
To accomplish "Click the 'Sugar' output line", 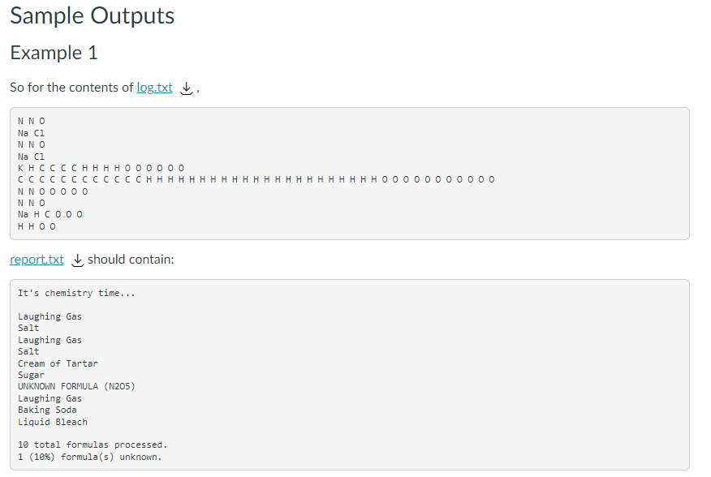I will pyautogui.click(x=32, y=375).
